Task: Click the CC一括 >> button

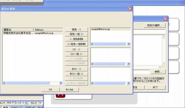Action: (77, 54)
